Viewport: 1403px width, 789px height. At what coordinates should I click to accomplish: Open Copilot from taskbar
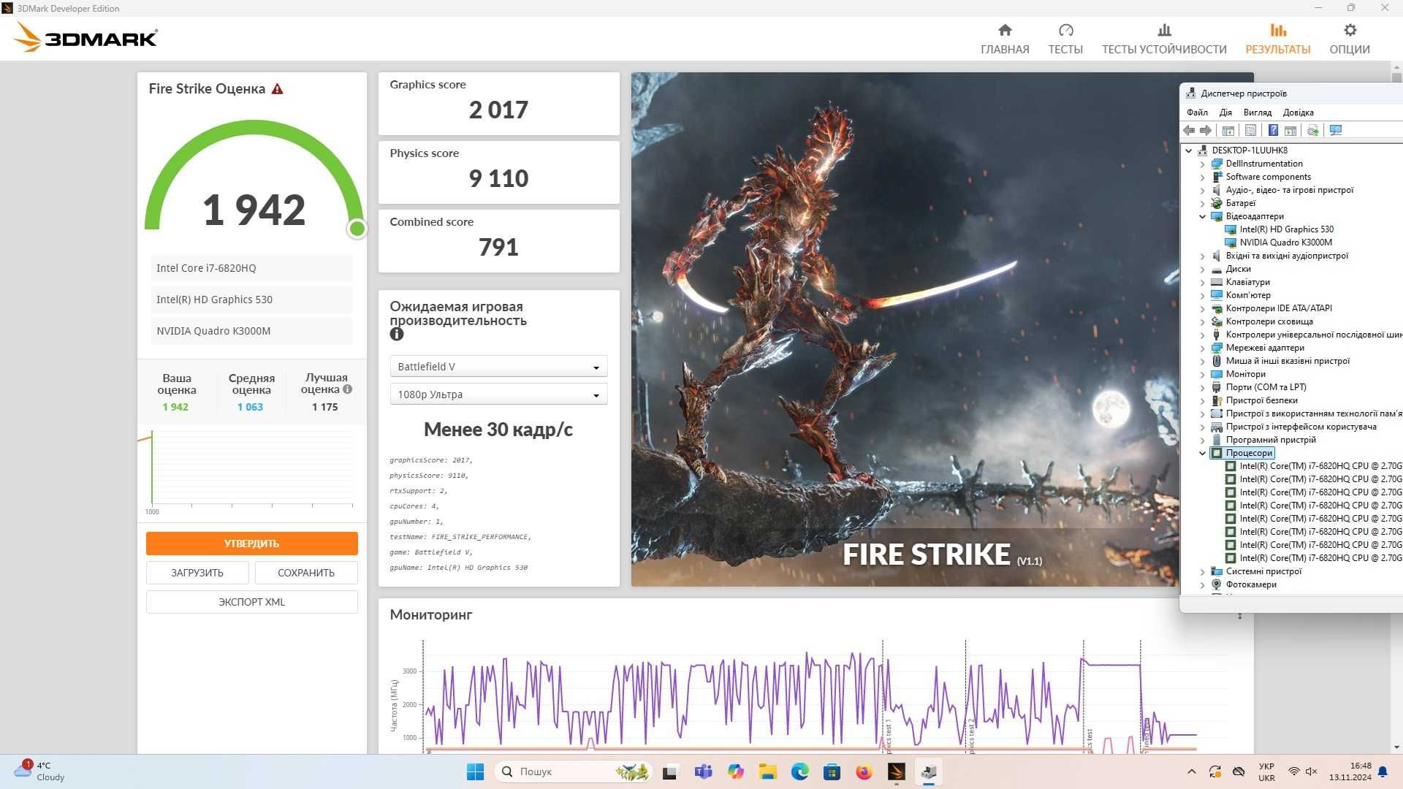point(735,771)
